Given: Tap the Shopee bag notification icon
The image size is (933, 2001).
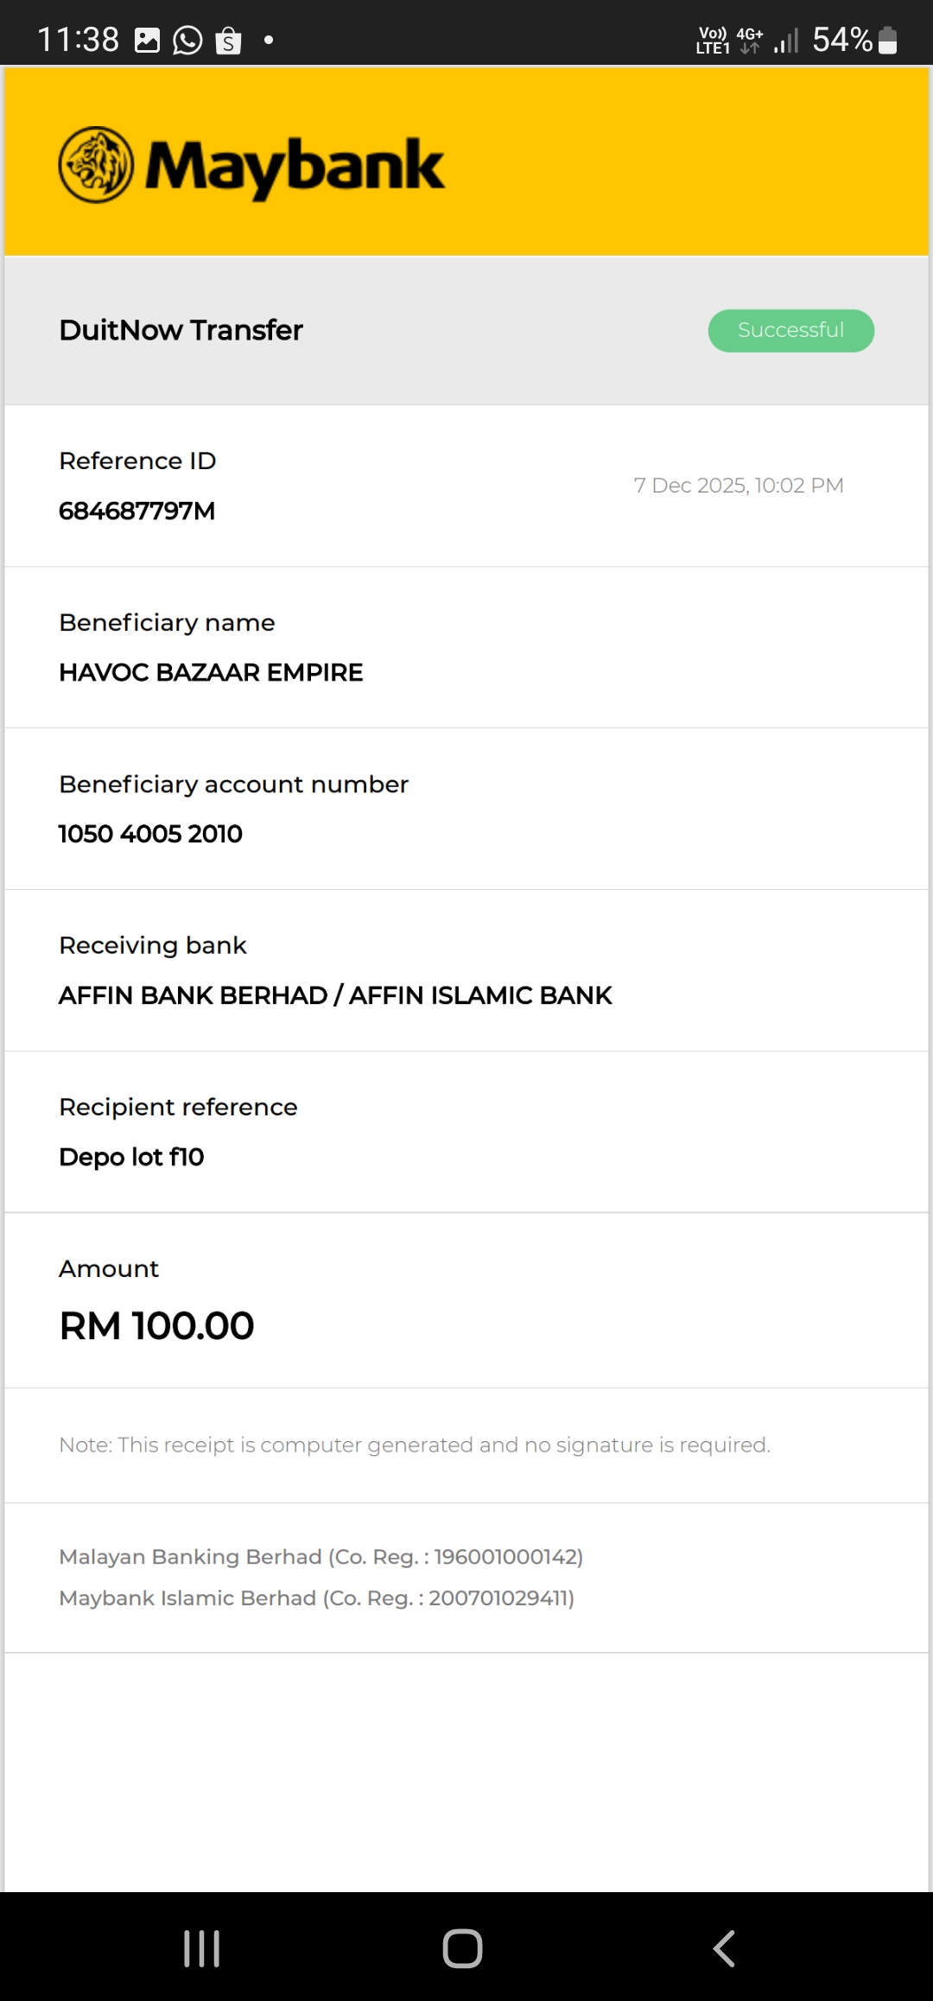Looking at the screenshot, I should click(228, 41).
